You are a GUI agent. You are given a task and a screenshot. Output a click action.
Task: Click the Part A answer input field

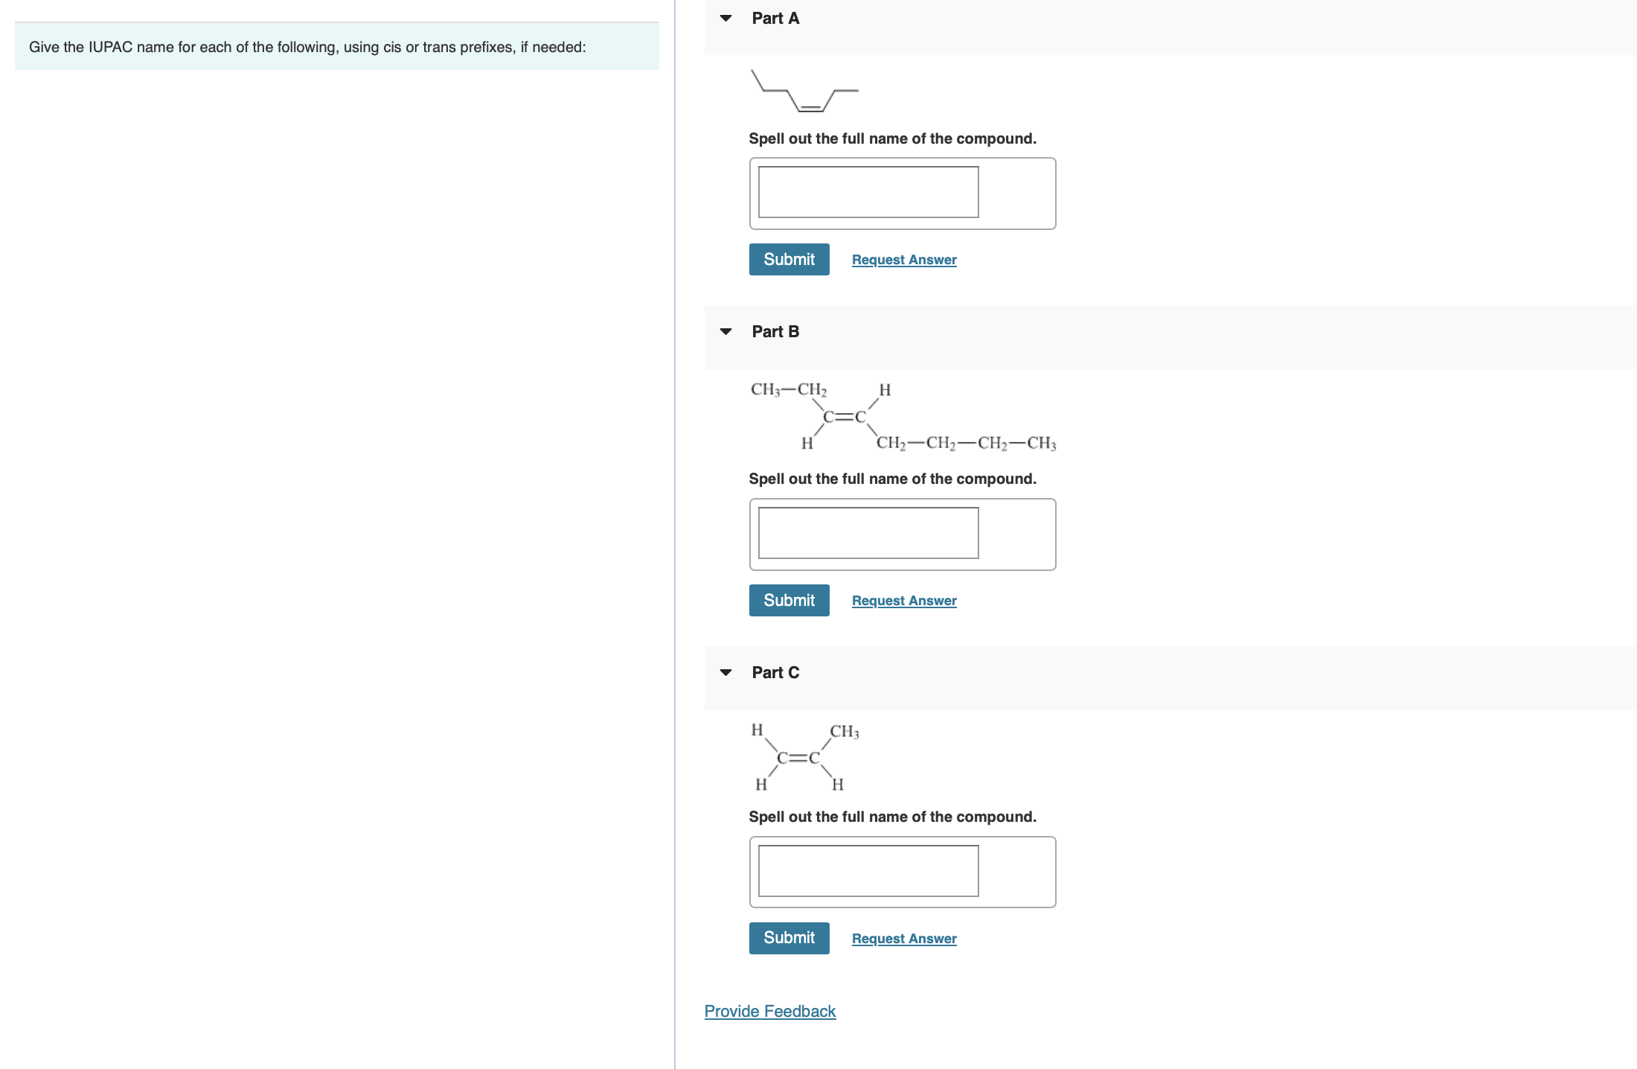click(x=868, y=192)
